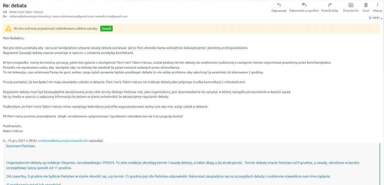Open reklama@ekspresjaroslawski.pl link in quoted header
This screenshot has width=384, height=185.
click(x=63, y=140)
